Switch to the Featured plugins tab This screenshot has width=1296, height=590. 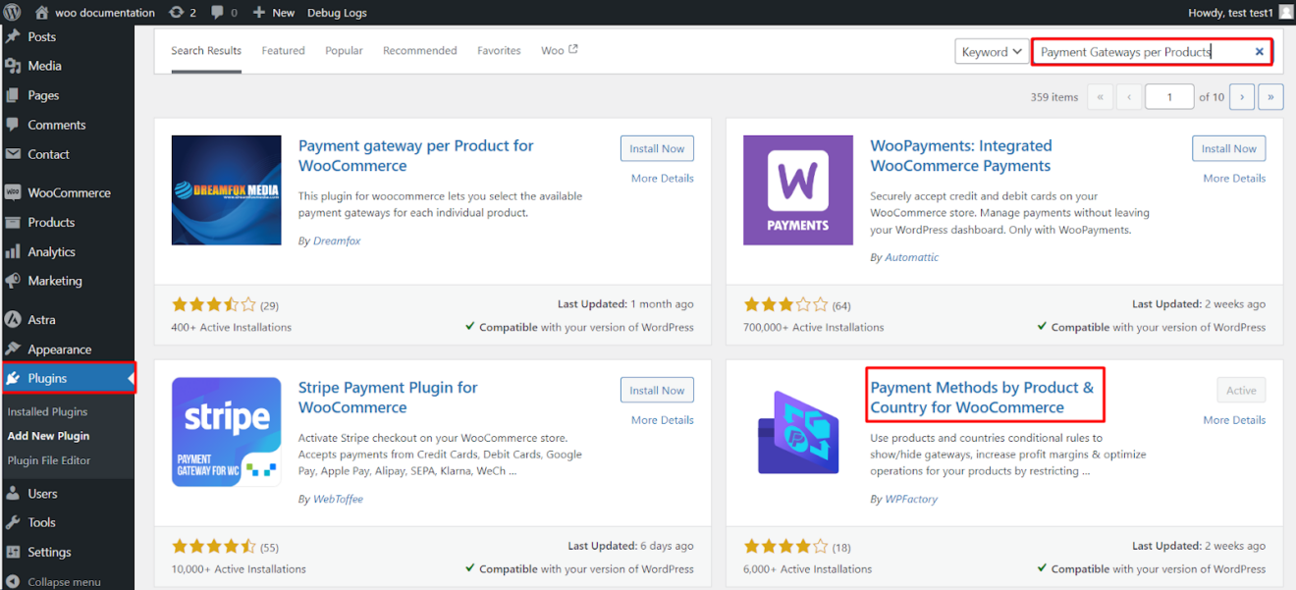coord(283,50)
